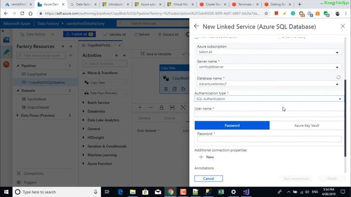The width and height of the screenshot is (351, 197).
Task: Click the Search Activities field
Action: 105,63
